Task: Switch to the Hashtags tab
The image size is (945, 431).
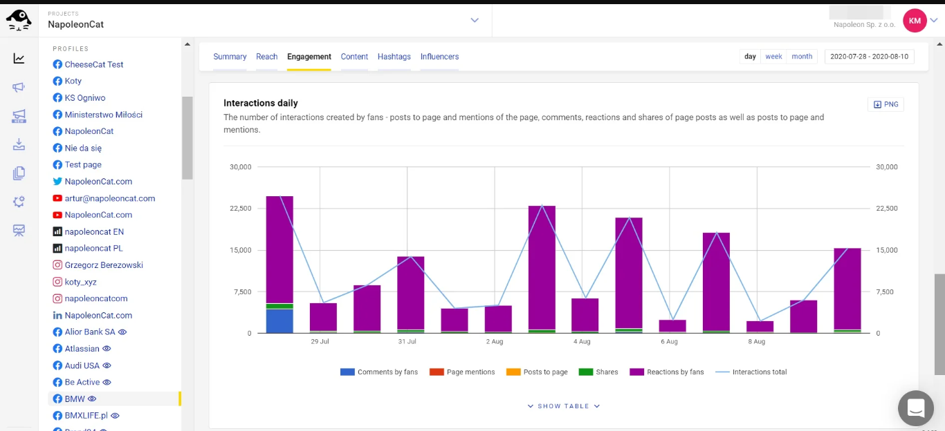Action: [394, 57]
